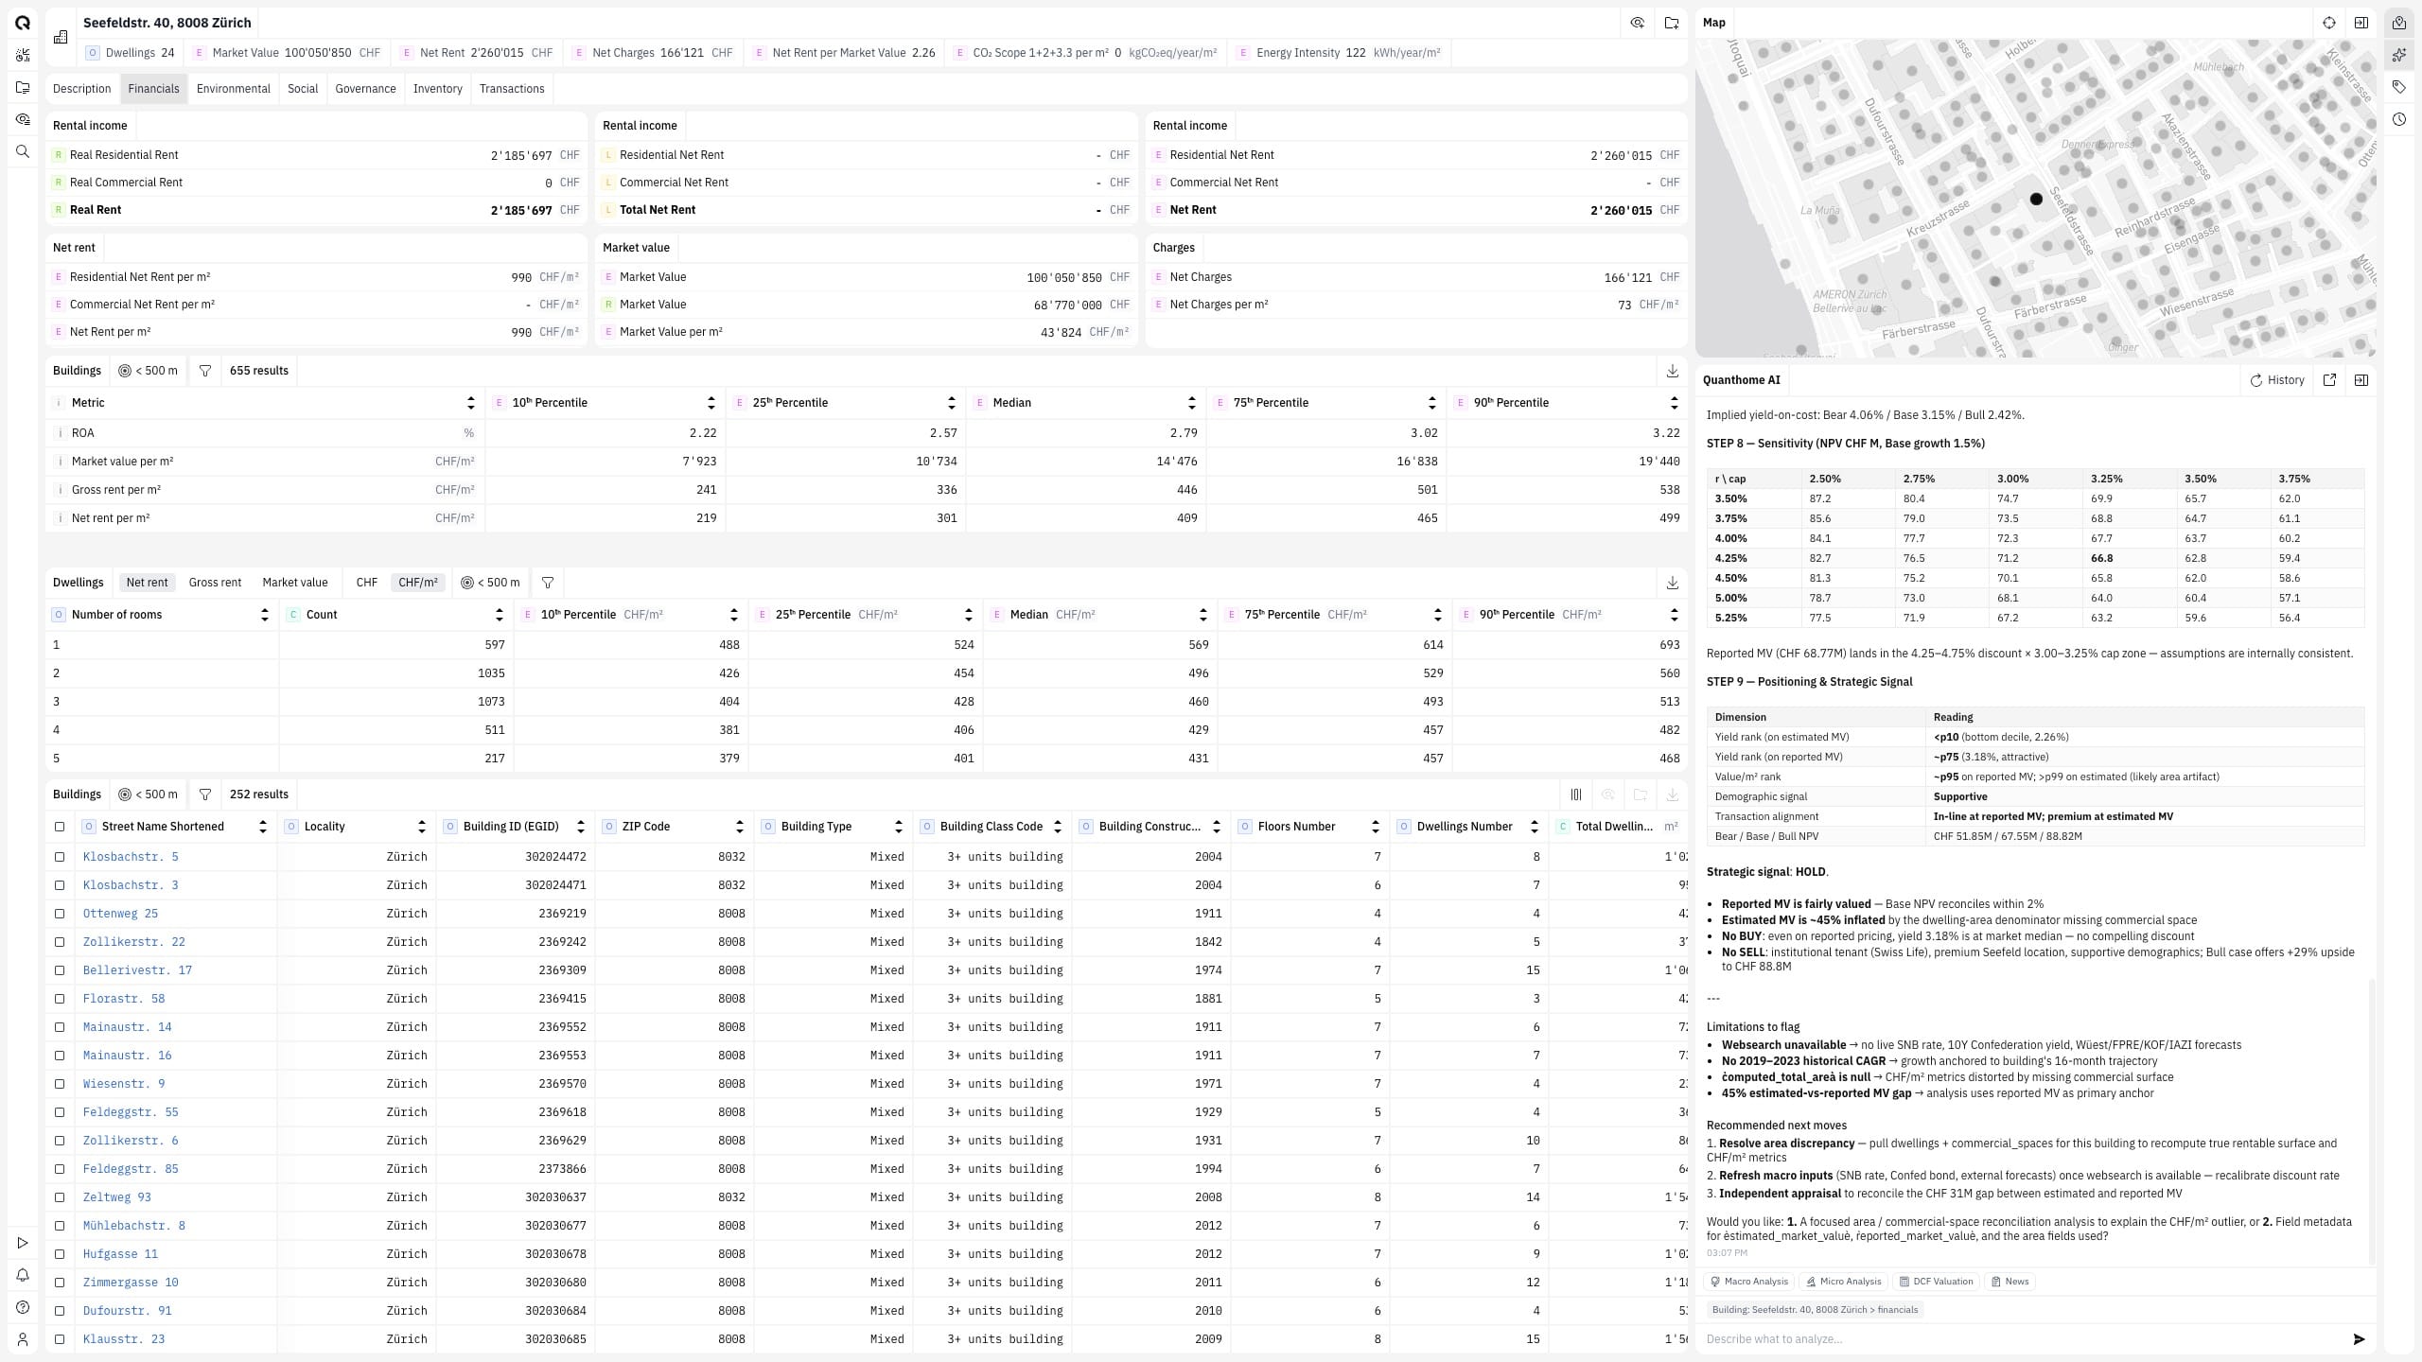This screenshot has width=2422, height=1362.
Task: Switch to the Environmental tab
Action: click(234, 89)
